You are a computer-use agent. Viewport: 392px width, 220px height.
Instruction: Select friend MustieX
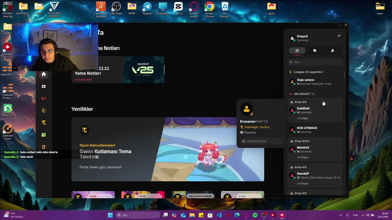point(315,149)
